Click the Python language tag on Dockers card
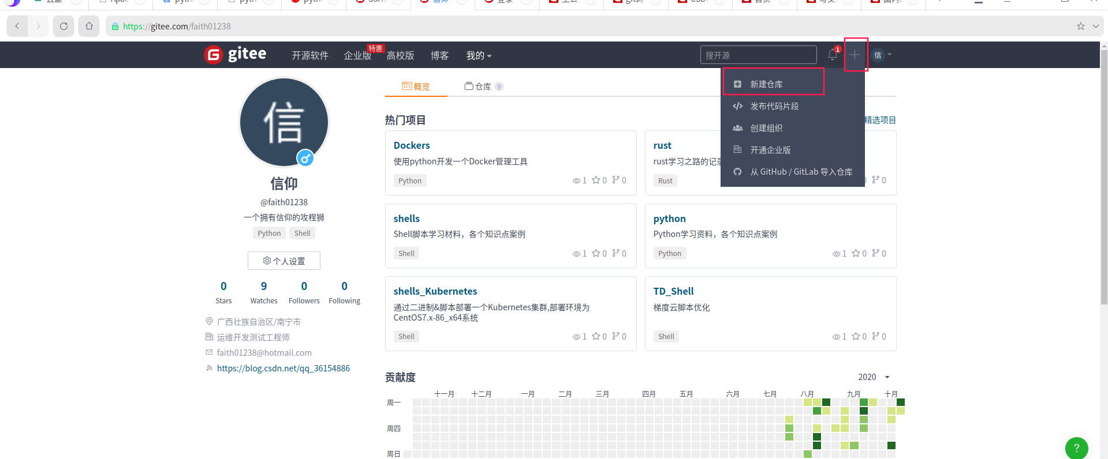The height and width of the screenshot is (459, 1108). pyautogui.click(x=410, y=180)
